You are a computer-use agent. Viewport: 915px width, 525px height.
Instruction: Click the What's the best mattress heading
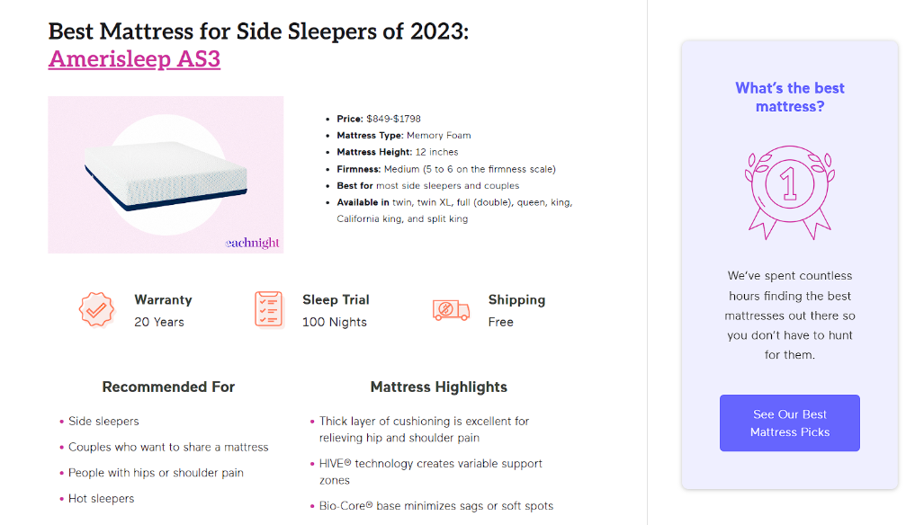coord(789,97)
